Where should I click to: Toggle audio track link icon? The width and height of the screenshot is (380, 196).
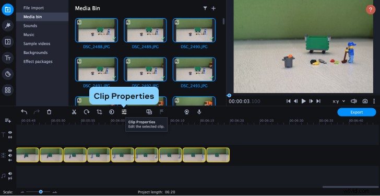10,178
